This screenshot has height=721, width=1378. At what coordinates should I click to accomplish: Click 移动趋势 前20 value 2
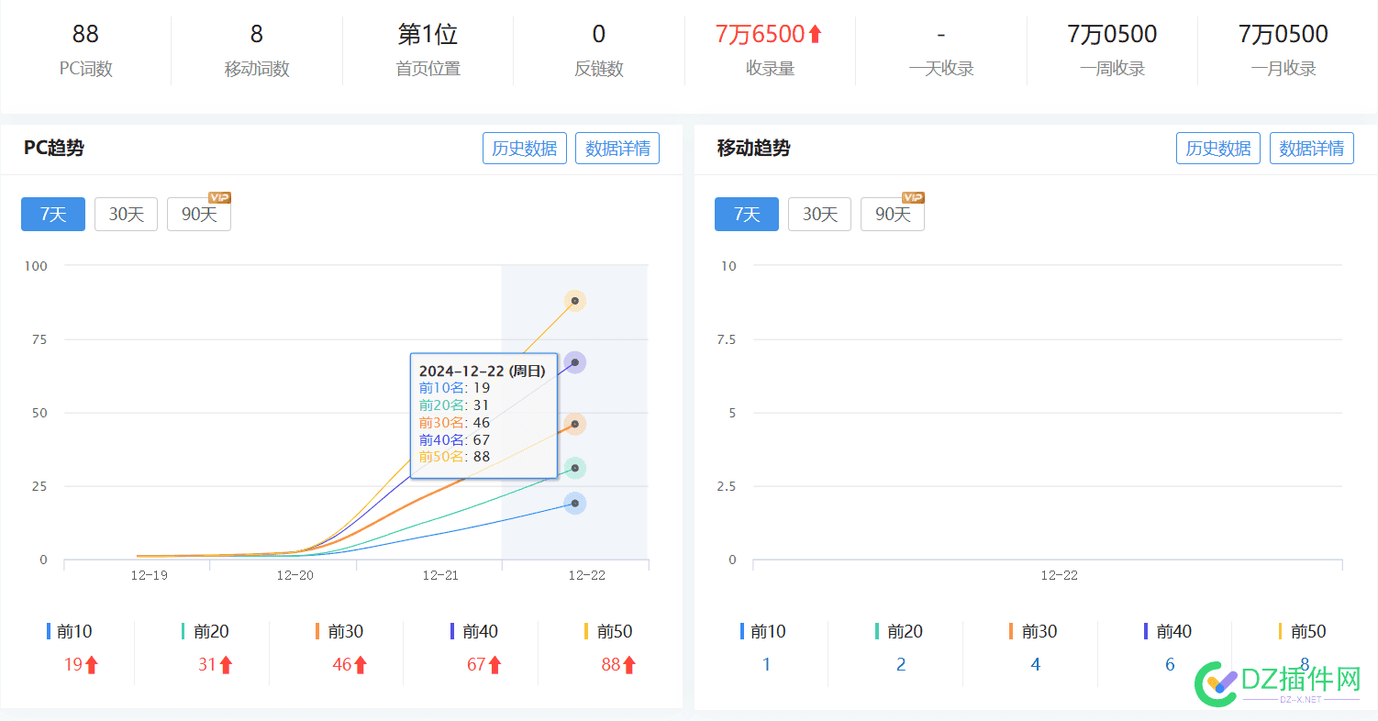point(901,665)
